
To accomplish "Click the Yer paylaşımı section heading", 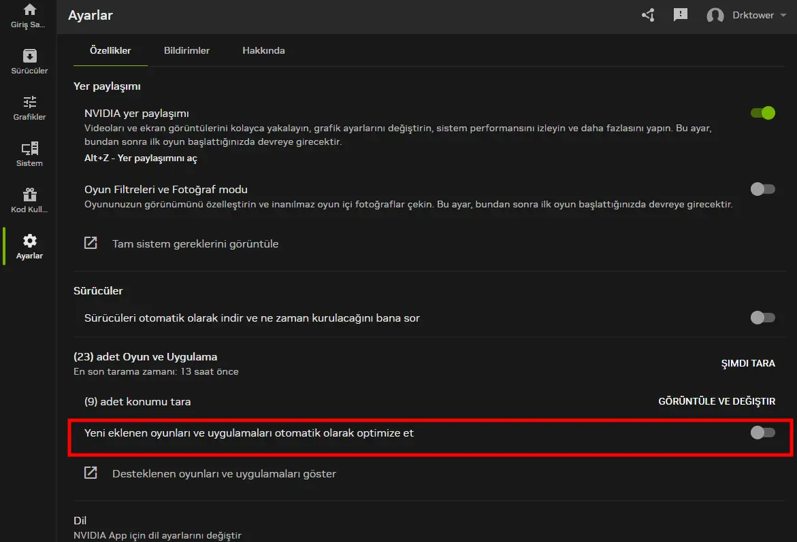I will (107, 86).
